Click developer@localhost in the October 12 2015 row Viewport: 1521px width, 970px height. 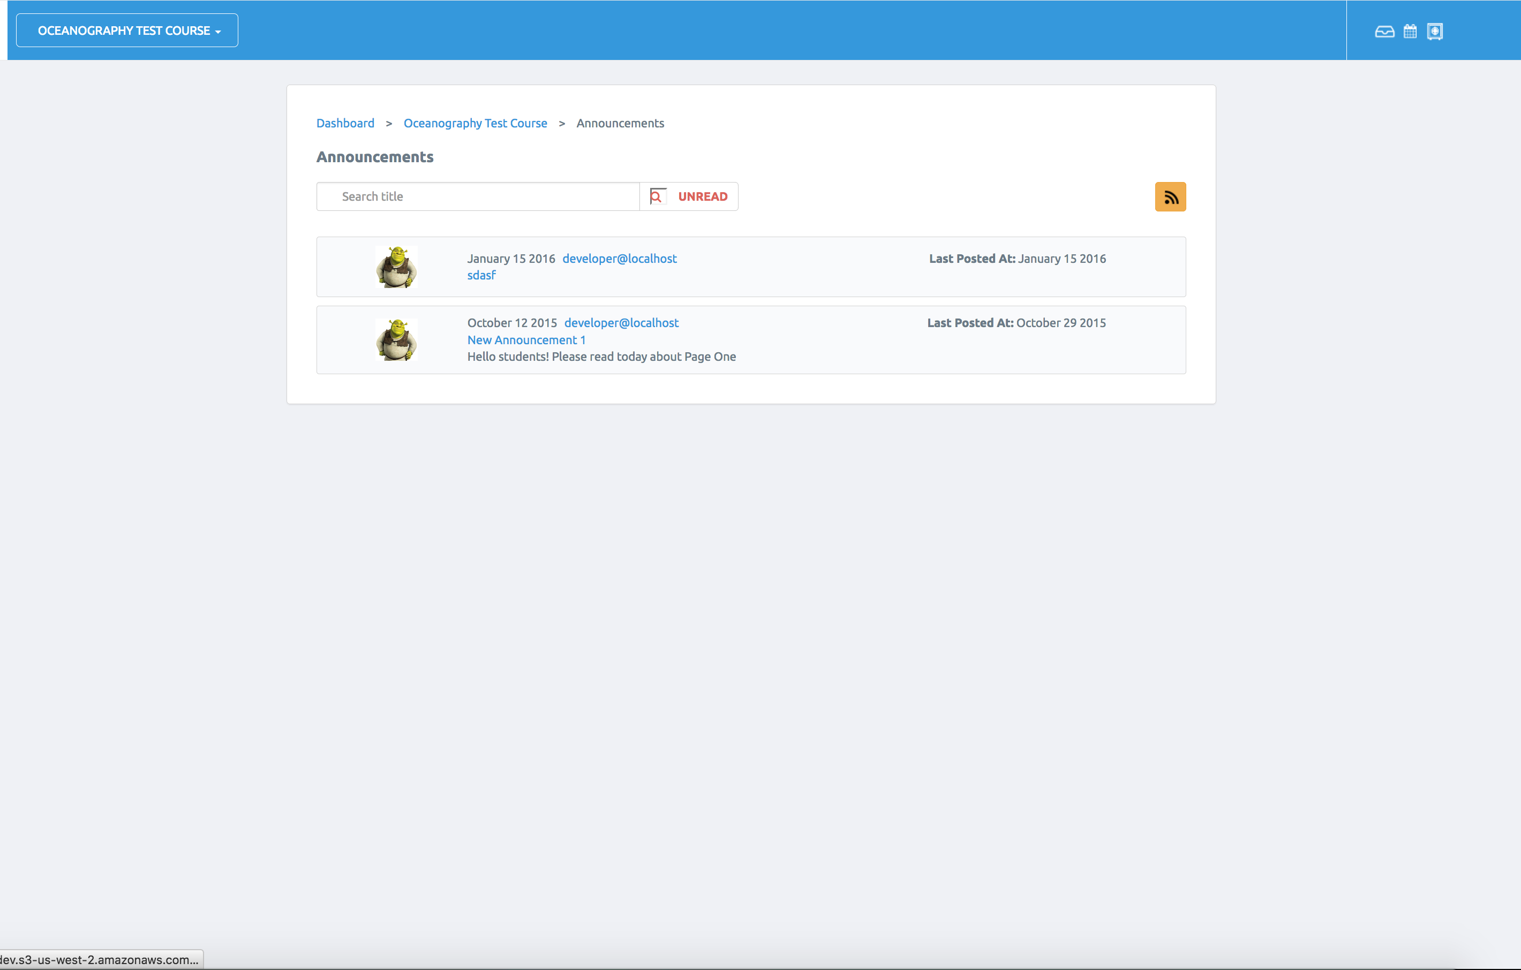(x=621, y=323)
